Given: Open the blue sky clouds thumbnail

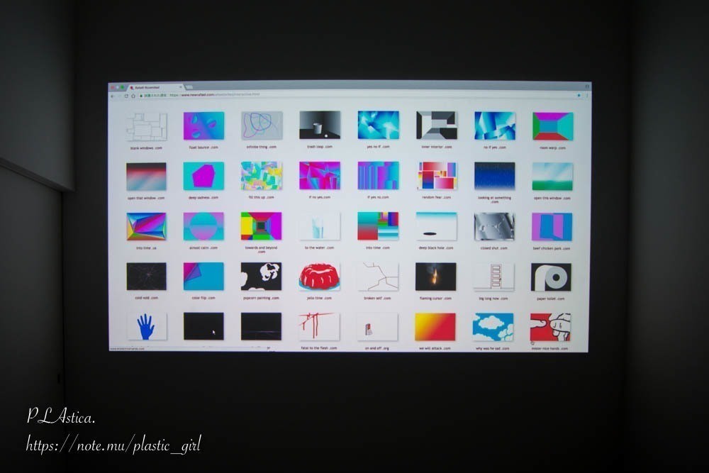Looking at the screenshot, I should (493, 327).
